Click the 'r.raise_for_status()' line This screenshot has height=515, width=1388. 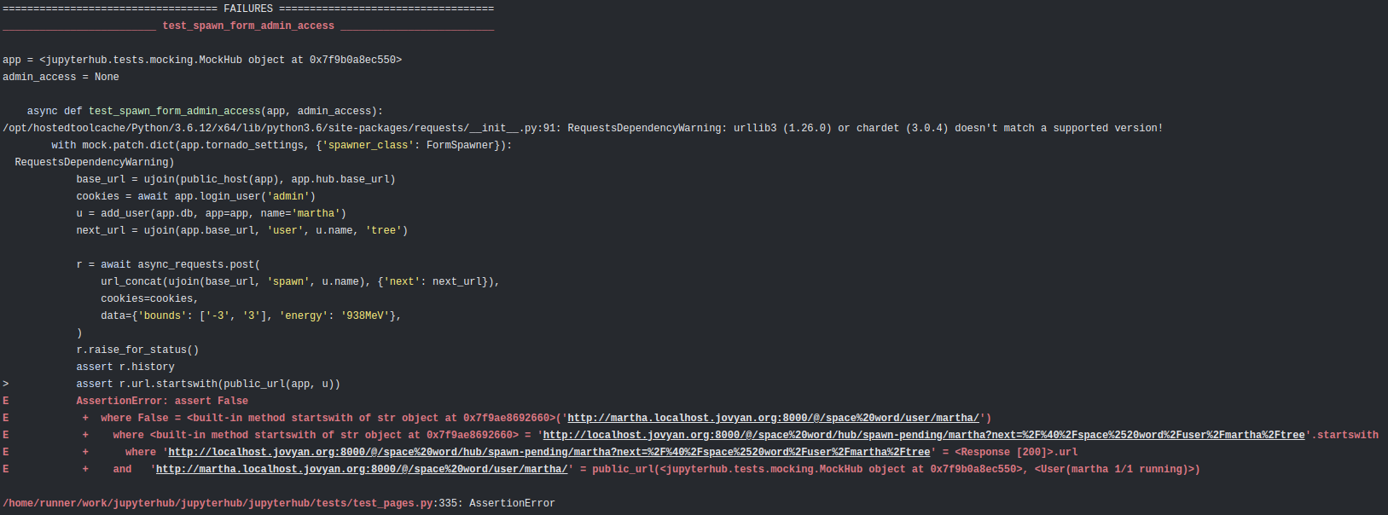coord(137,350)
